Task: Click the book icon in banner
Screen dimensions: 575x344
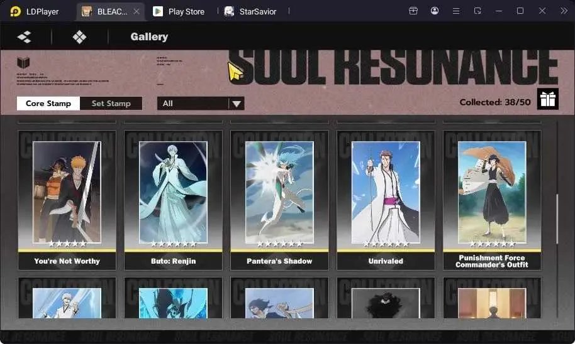Action: 23,63
